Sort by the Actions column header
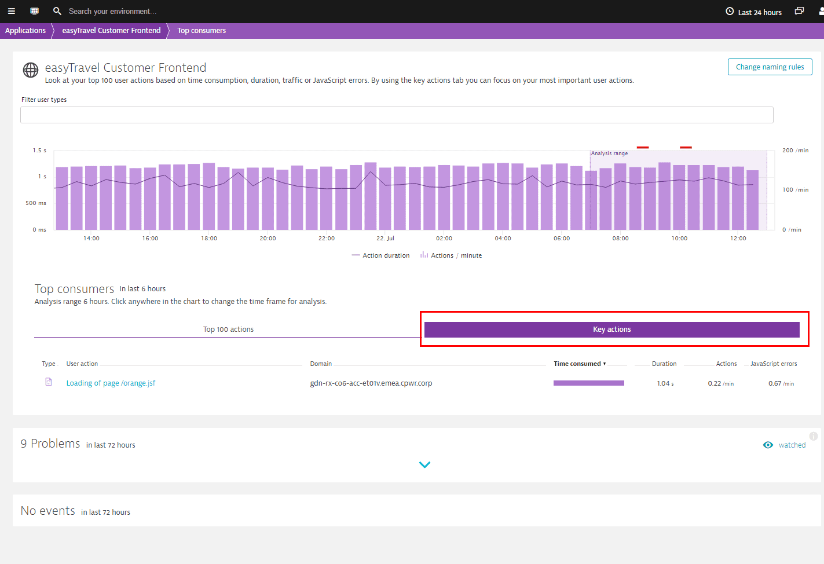This screenshot has width=824, height=564. (726, 364)
